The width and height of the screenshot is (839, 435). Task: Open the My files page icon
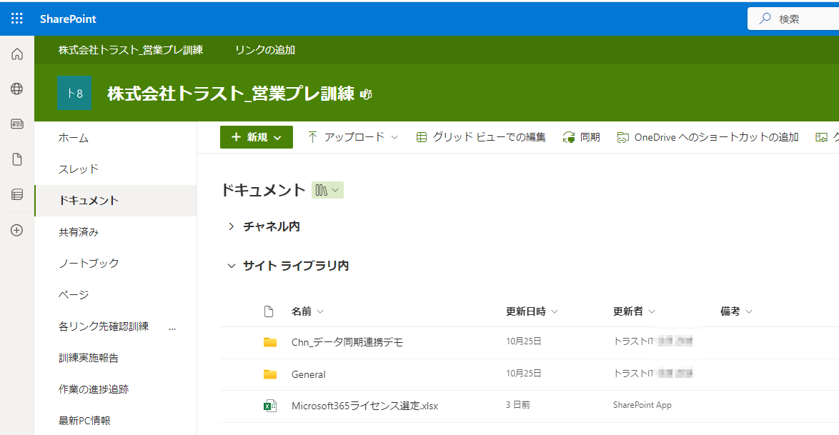[x=17, y=159]
